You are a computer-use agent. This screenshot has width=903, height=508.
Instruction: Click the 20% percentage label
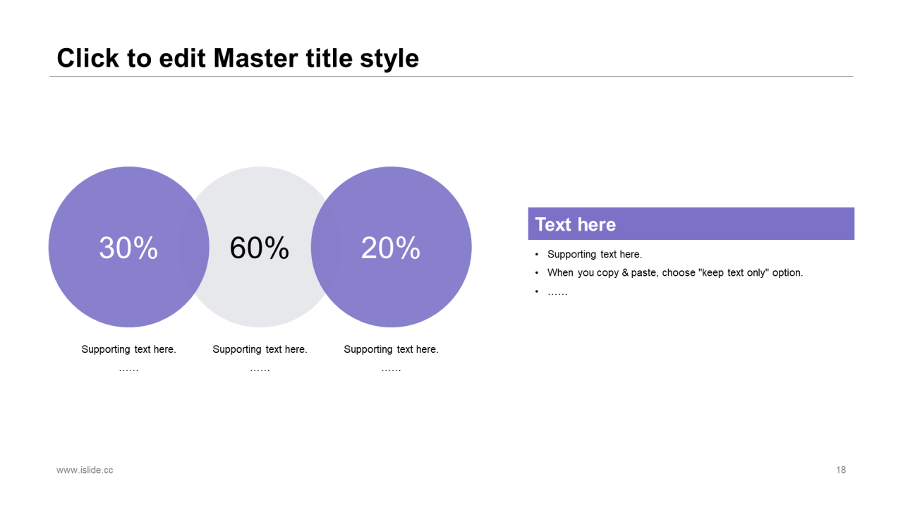[391, 248]
